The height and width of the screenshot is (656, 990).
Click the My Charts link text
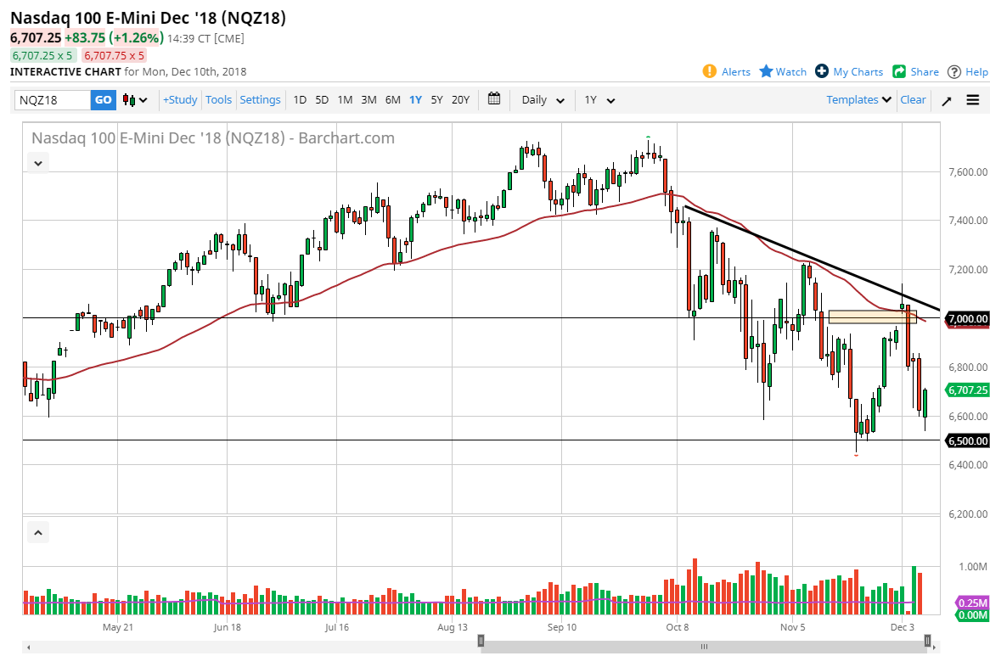point(858,72)
